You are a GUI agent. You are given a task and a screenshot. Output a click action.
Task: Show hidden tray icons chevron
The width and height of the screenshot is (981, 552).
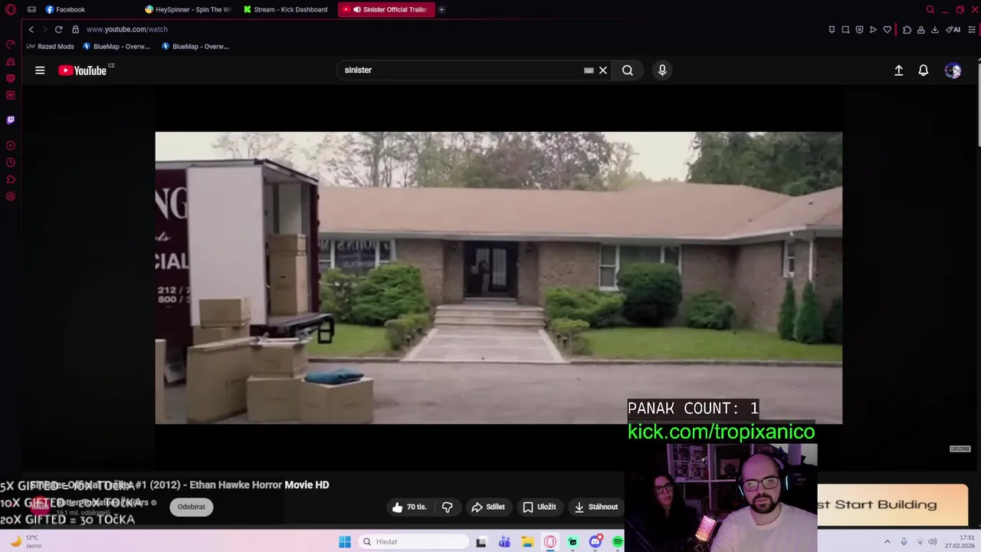point(887,542)
